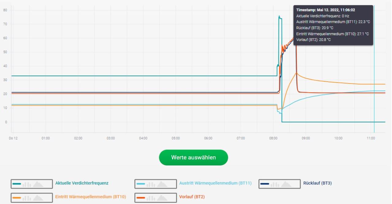Click the 04:00 time axis label
This screenshot has height=204, width=392.
click(143, 138)
